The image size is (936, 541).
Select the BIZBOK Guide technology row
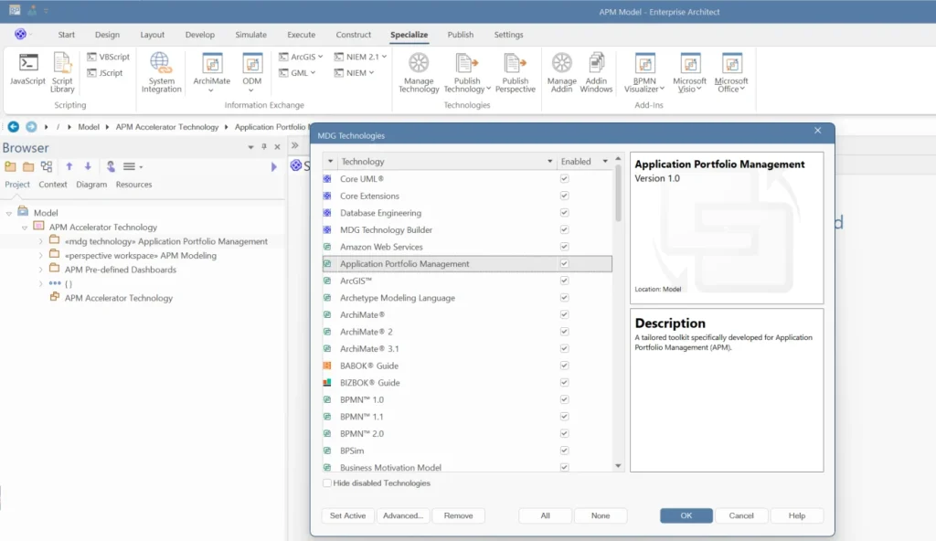click(x=467, y=383)
